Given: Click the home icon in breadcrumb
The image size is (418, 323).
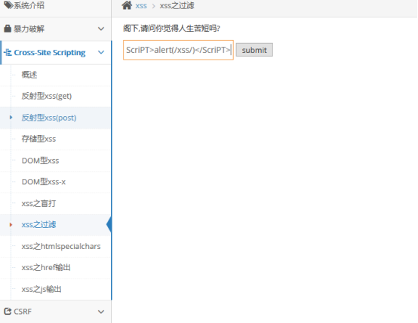Looking at the screenshot, I should (x=127, y=5).
